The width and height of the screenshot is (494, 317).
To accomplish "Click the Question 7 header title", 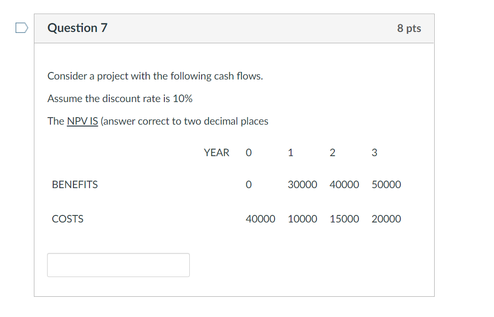I will pos(77,28).
